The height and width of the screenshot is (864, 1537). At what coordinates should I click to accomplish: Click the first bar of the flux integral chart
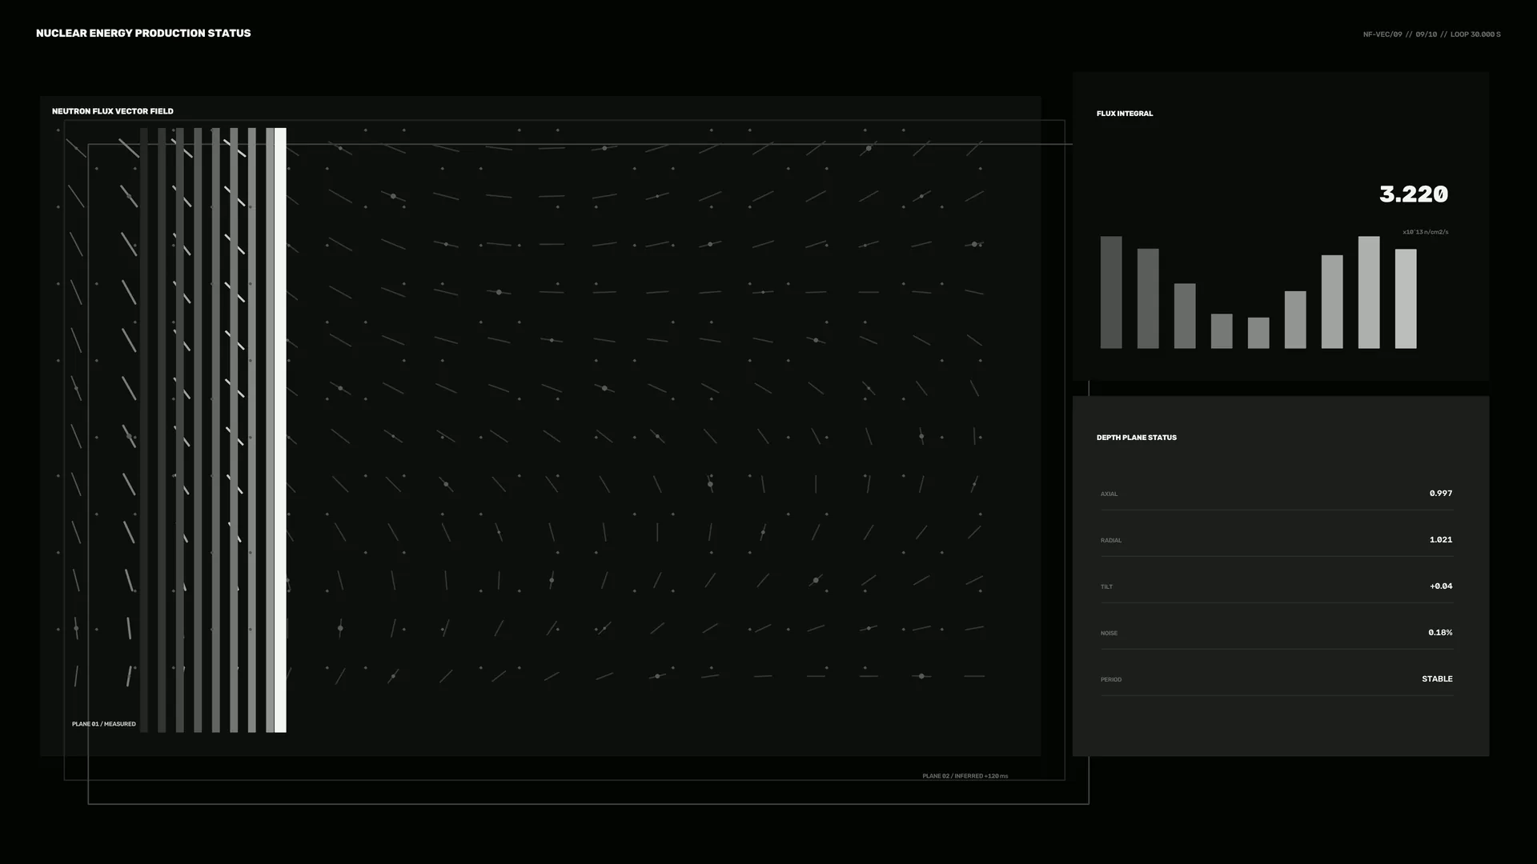pos(1111,292)
